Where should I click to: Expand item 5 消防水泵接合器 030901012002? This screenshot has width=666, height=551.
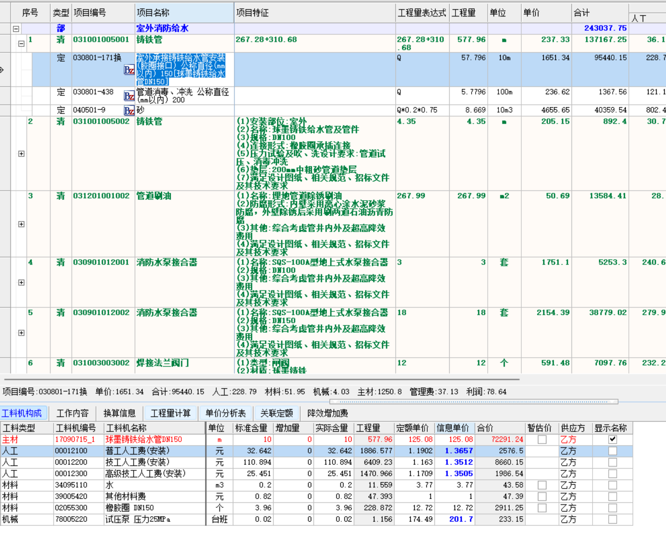[21, 333]
